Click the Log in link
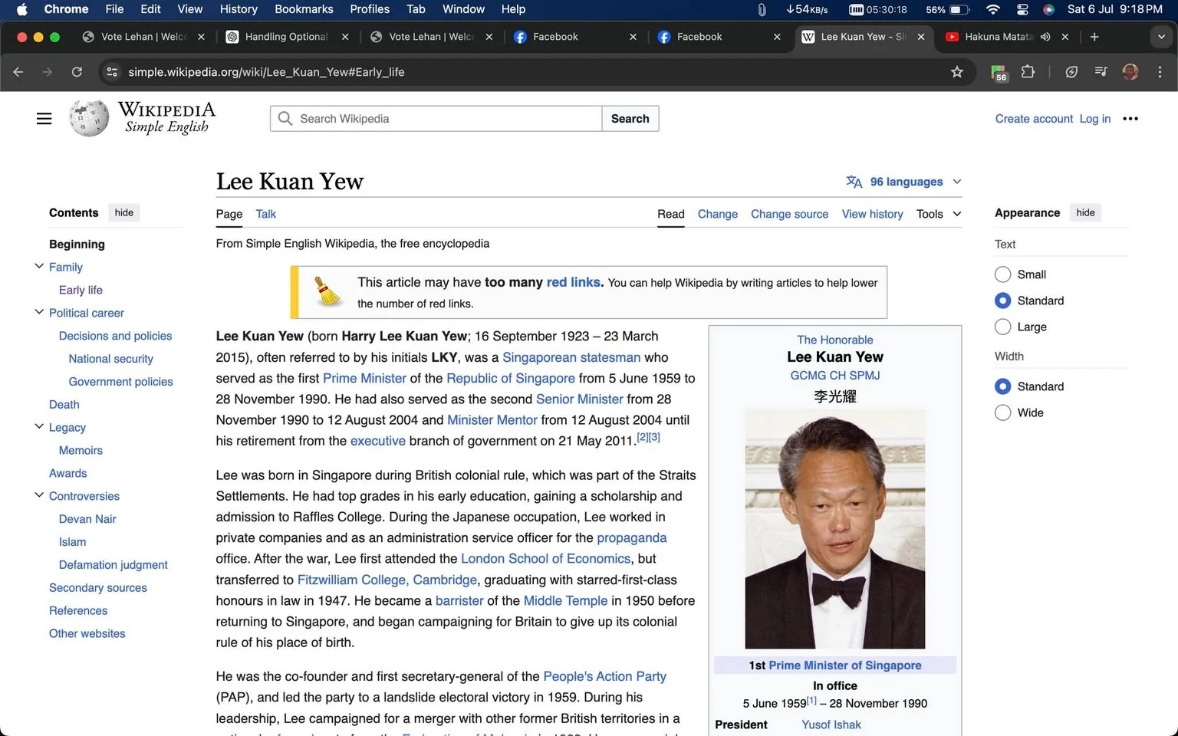The height and width of the screenshot is (736, 1178). pos(1095,119)
